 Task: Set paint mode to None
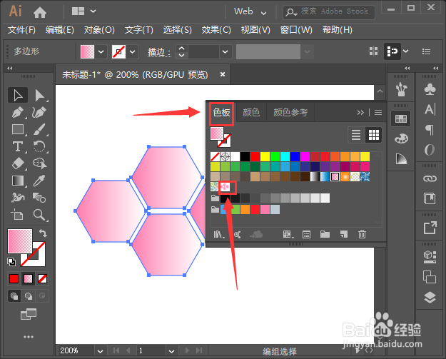coord(42,278)
